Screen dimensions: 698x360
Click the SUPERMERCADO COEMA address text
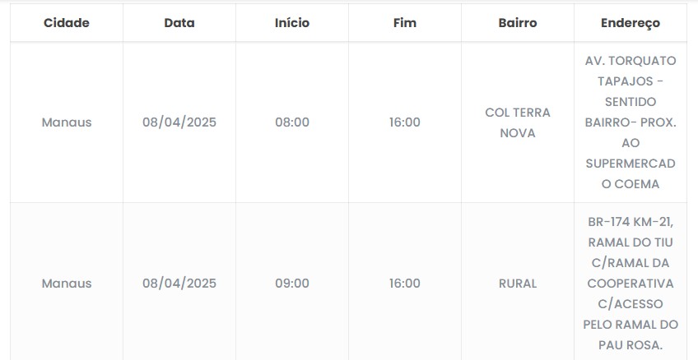click(631, 173)
